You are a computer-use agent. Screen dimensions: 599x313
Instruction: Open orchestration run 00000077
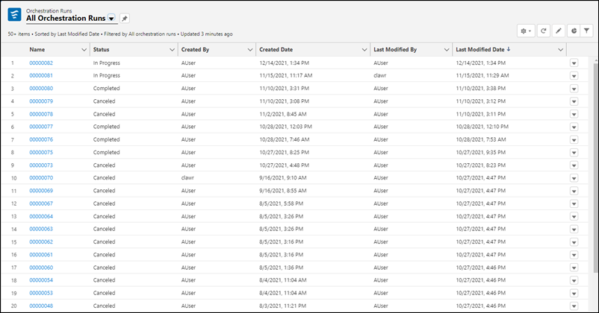[x=41, y=127]
